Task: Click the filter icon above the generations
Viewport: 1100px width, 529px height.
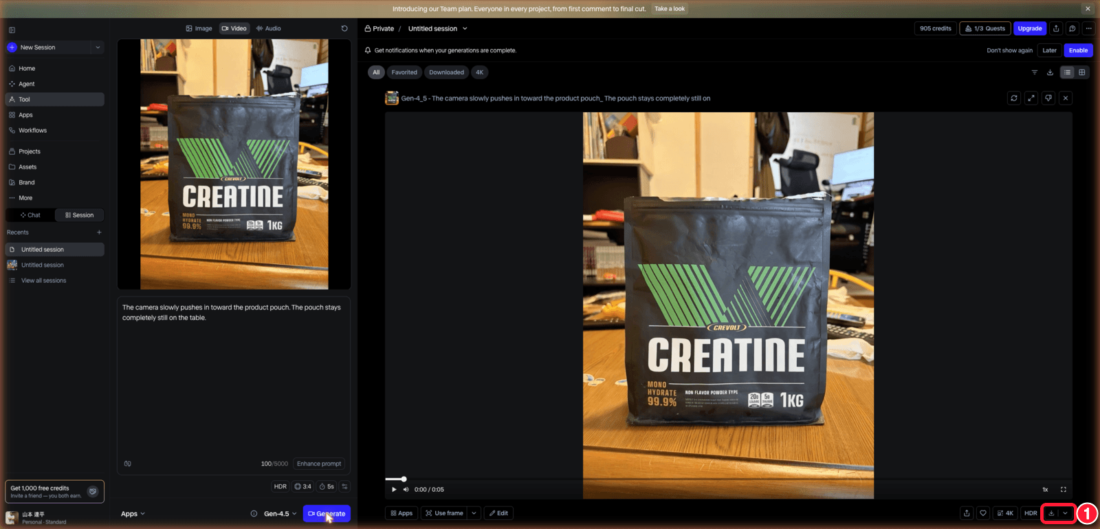Action: tap(1034, 72)
